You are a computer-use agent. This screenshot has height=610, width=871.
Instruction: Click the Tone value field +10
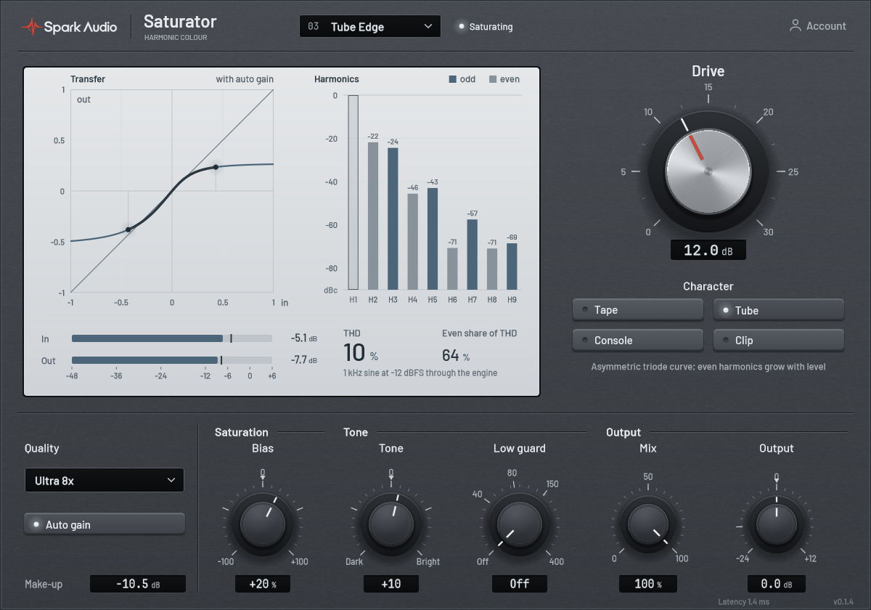(x=391, y=584)
